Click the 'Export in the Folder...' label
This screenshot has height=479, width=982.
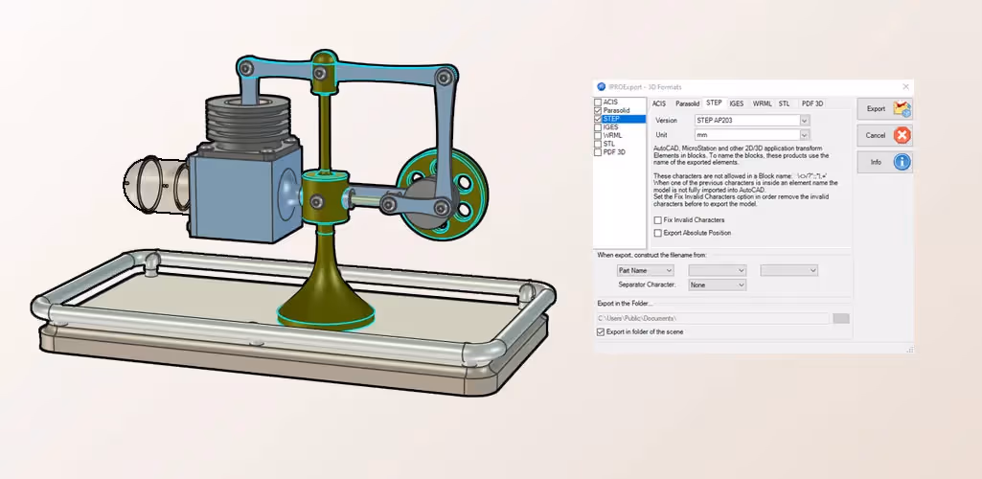tap(625, 304)
